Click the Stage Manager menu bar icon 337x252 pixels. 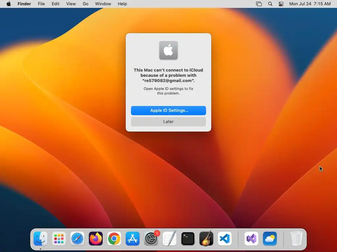click(x=259, y=4)
